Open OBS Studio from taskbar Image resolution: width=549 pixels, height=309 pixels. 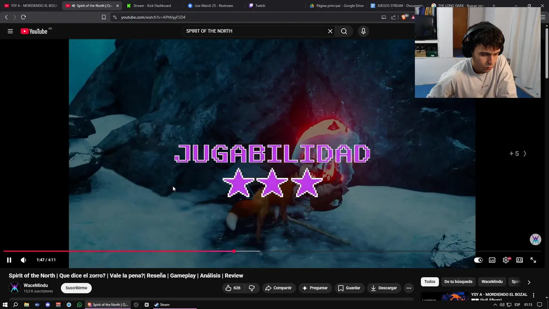point(136,305)
